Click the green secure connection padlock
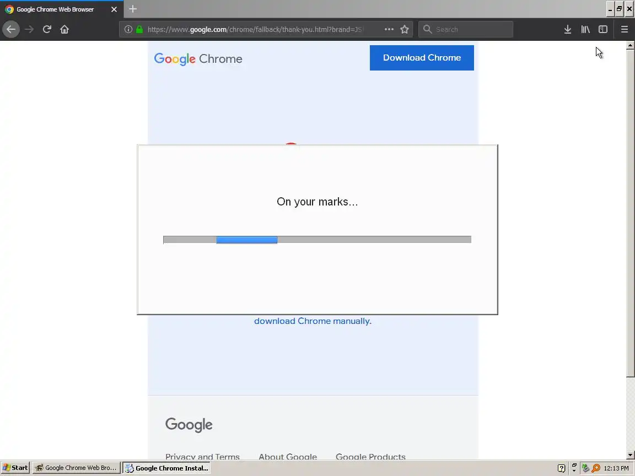This screenshot has height=476, width=635. coord(139,29)
